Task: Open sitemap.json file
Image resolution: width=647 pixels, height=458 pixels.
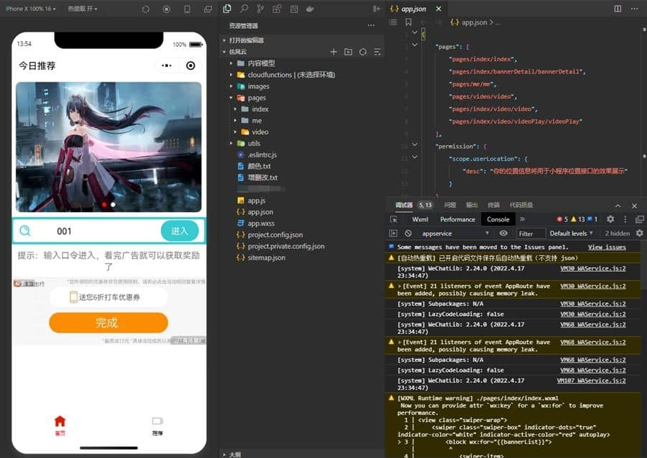Action: tap(266, 257)
